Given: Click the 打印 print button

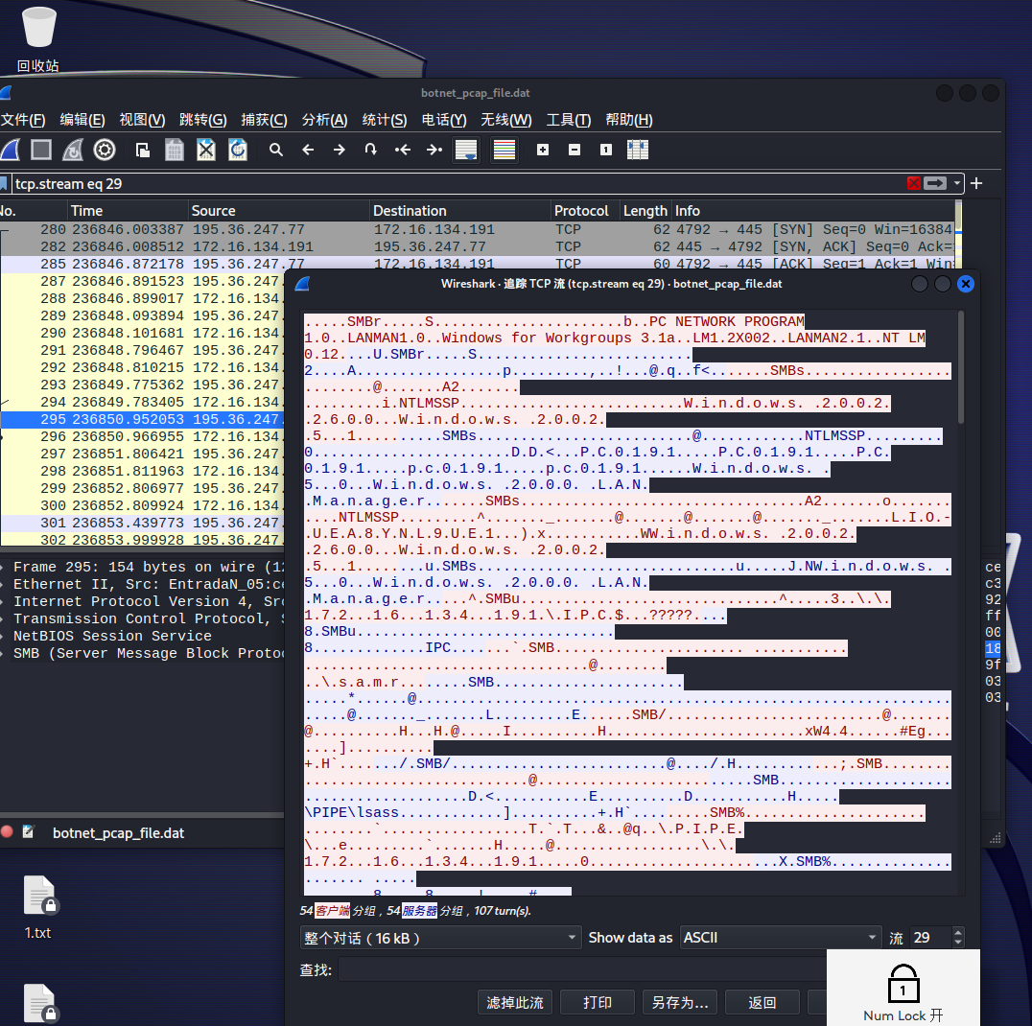Looking at the screenshot, I should [x=597, y=1002].
